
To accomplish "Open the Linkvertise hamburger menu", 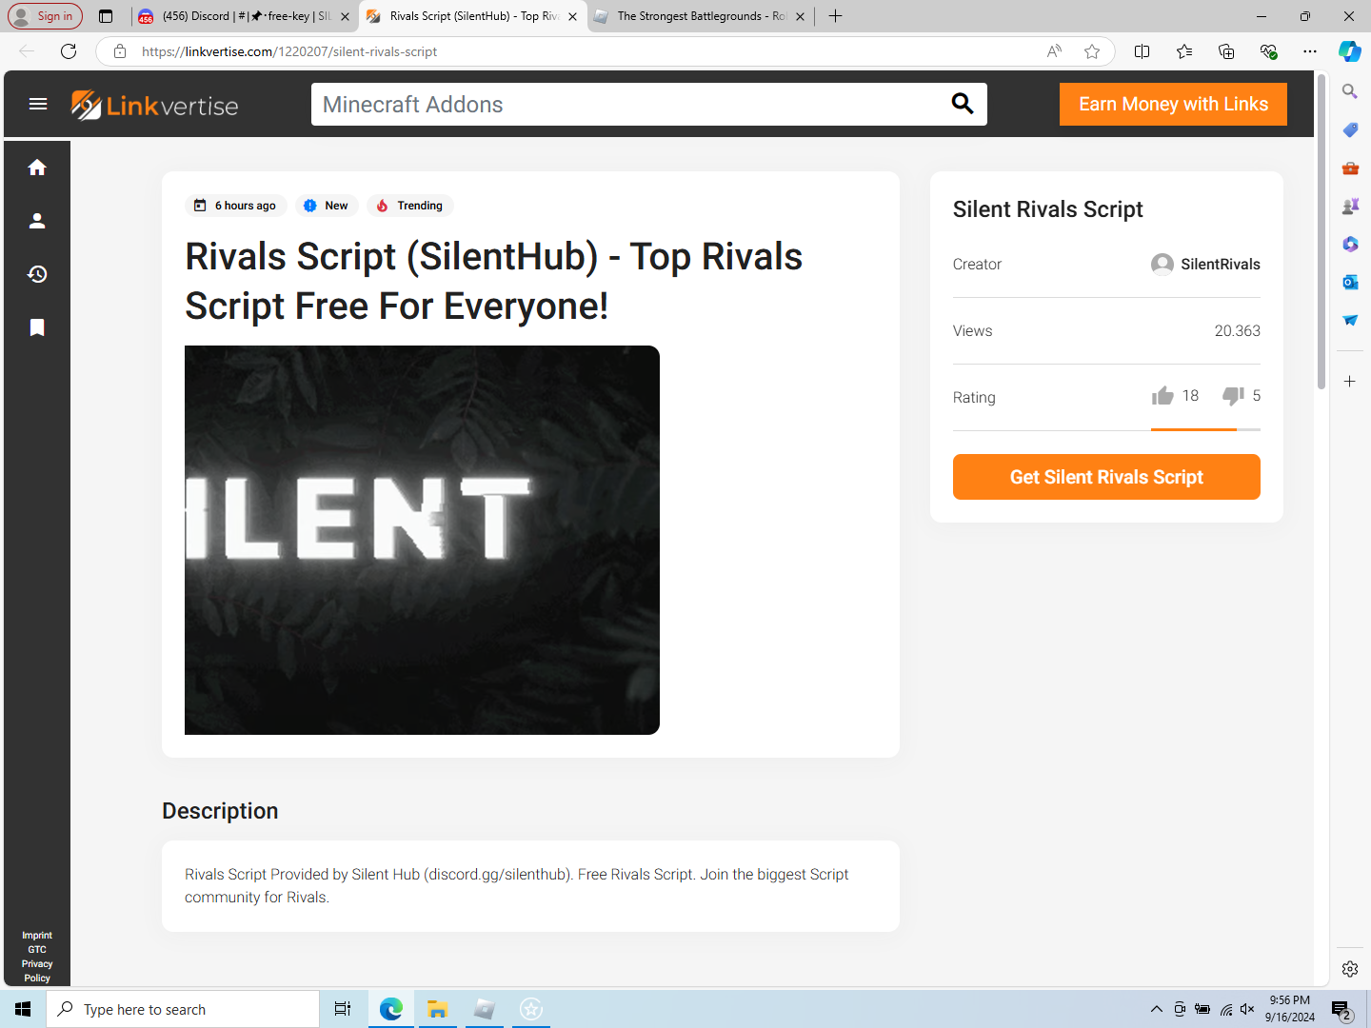I will pyautogui.click(x=38, y=104).
